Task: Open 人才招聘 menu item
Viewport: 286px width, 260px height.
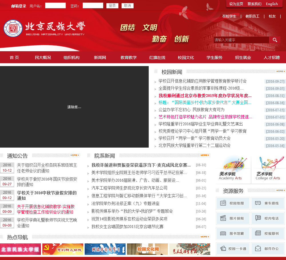Action: 272,57
